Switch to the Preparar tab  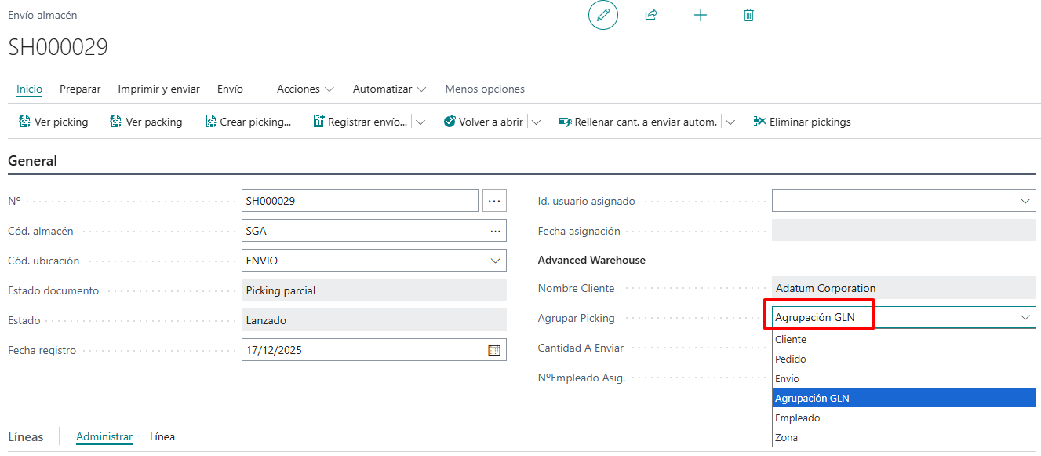coord(80,89)
